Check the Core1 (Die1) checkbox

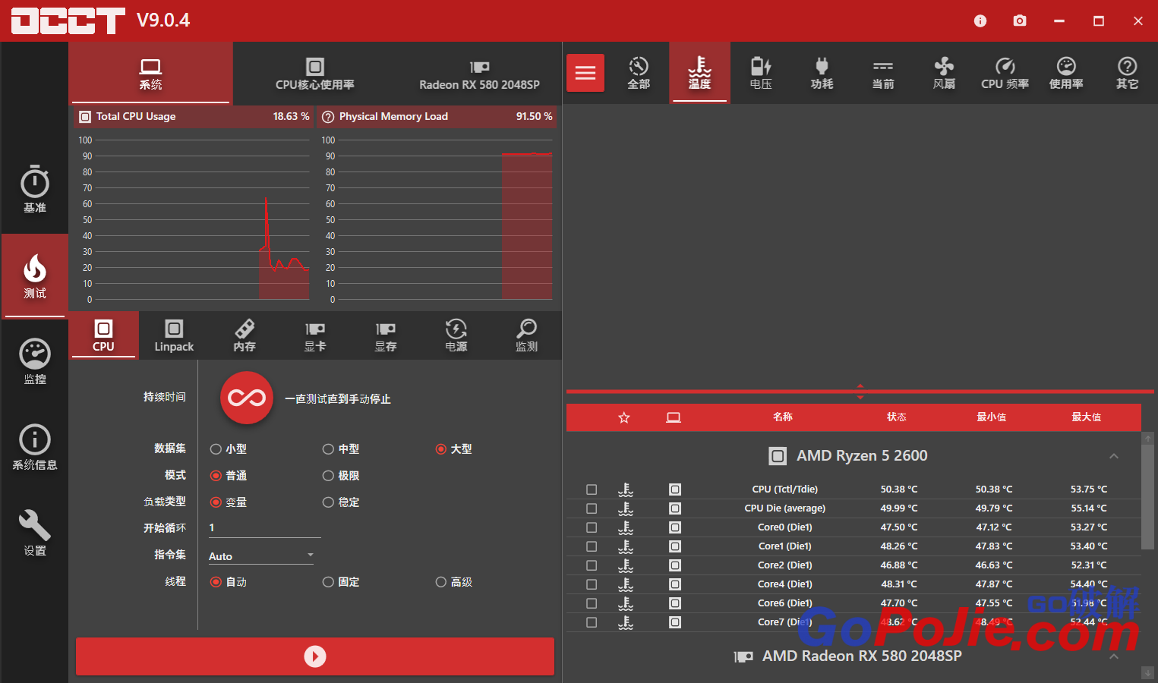tap(592, 546)
